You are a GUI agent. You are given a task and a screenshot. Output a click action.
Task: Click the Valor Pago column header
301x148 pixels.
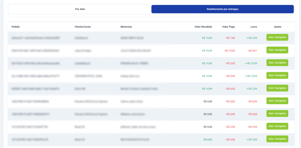(228, 27)
